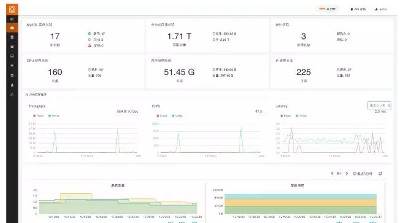The height and width of the screenshot is (223, 409).
Task: Toggle the sidebar collapse icon below logo
Action: pyautogui.click(x=12, y=19)
